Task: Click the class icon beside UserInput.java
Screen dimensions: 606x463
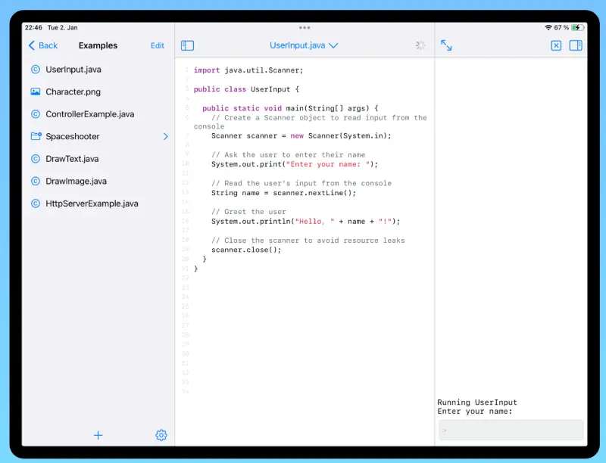Action: click(36, 70)
